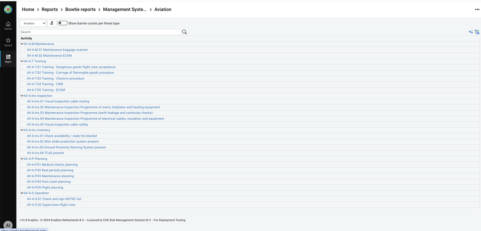Click the search magnifier icon
This screenshot has width=481, height=231.
[x=185, y=32]
